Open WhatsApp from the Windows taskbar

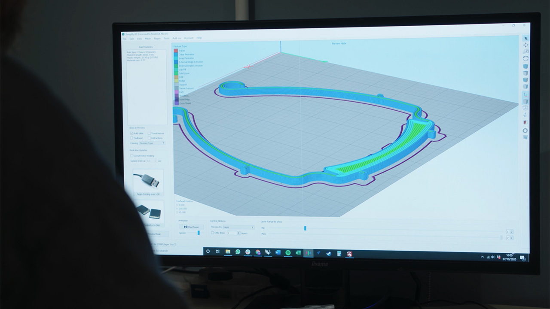click(x=238, y=252)
